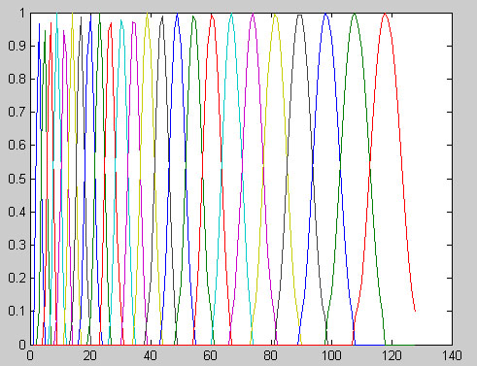This screenshot has height=366, width=477.
Task: Click the blue curve peak near 98
Action: click(x=325, y=15)
